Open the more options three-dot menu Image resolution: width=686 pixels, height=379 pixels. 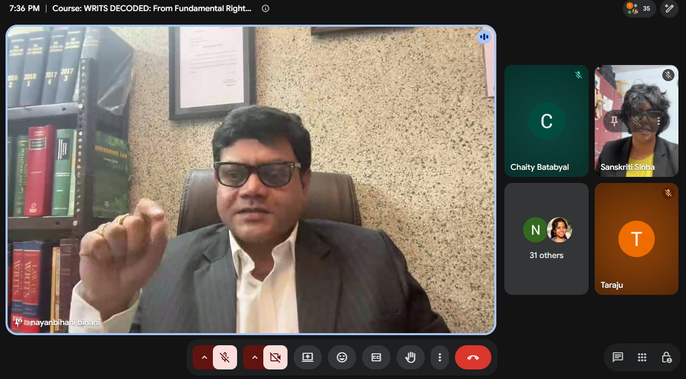440,357
